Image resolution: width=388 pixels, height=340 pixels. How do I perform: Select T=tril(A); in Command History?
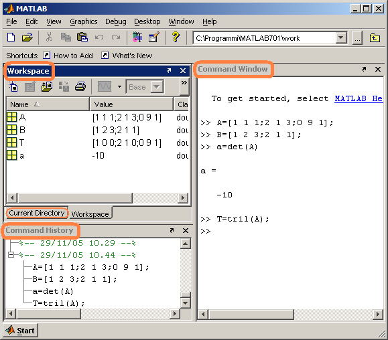[x=58, y=303]
